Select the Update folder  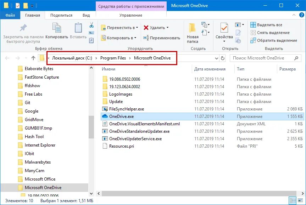[x=202, y=102]
